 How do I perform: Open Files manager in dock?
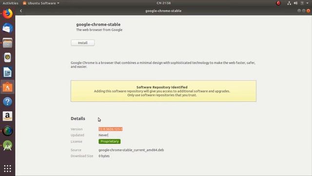coord(8,43)
